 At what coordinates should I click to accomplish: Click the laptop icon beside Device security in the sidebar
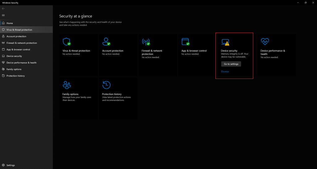pos(3,56)
